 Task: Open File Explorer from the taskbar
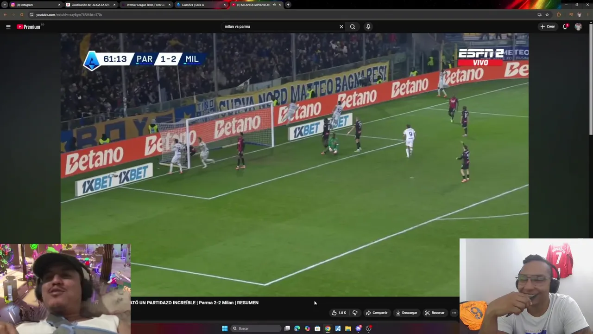pyautogui.click(x=348, y=328)
